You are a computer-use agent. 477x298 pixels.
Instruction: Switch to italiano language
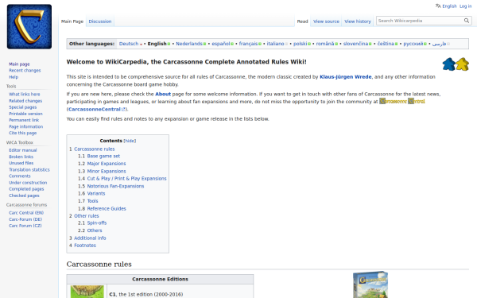(x=275, y=44)
